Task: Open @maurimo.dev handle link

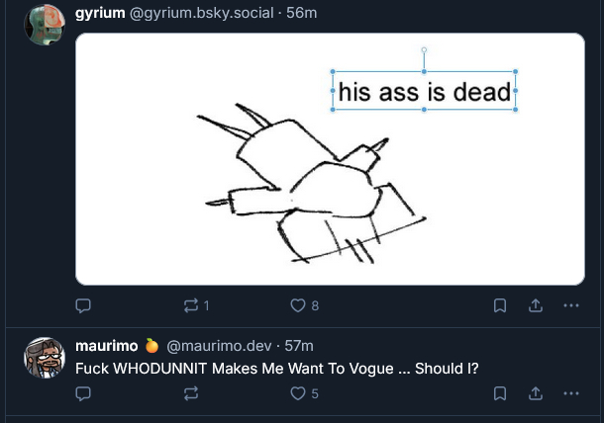Action: 216,345
